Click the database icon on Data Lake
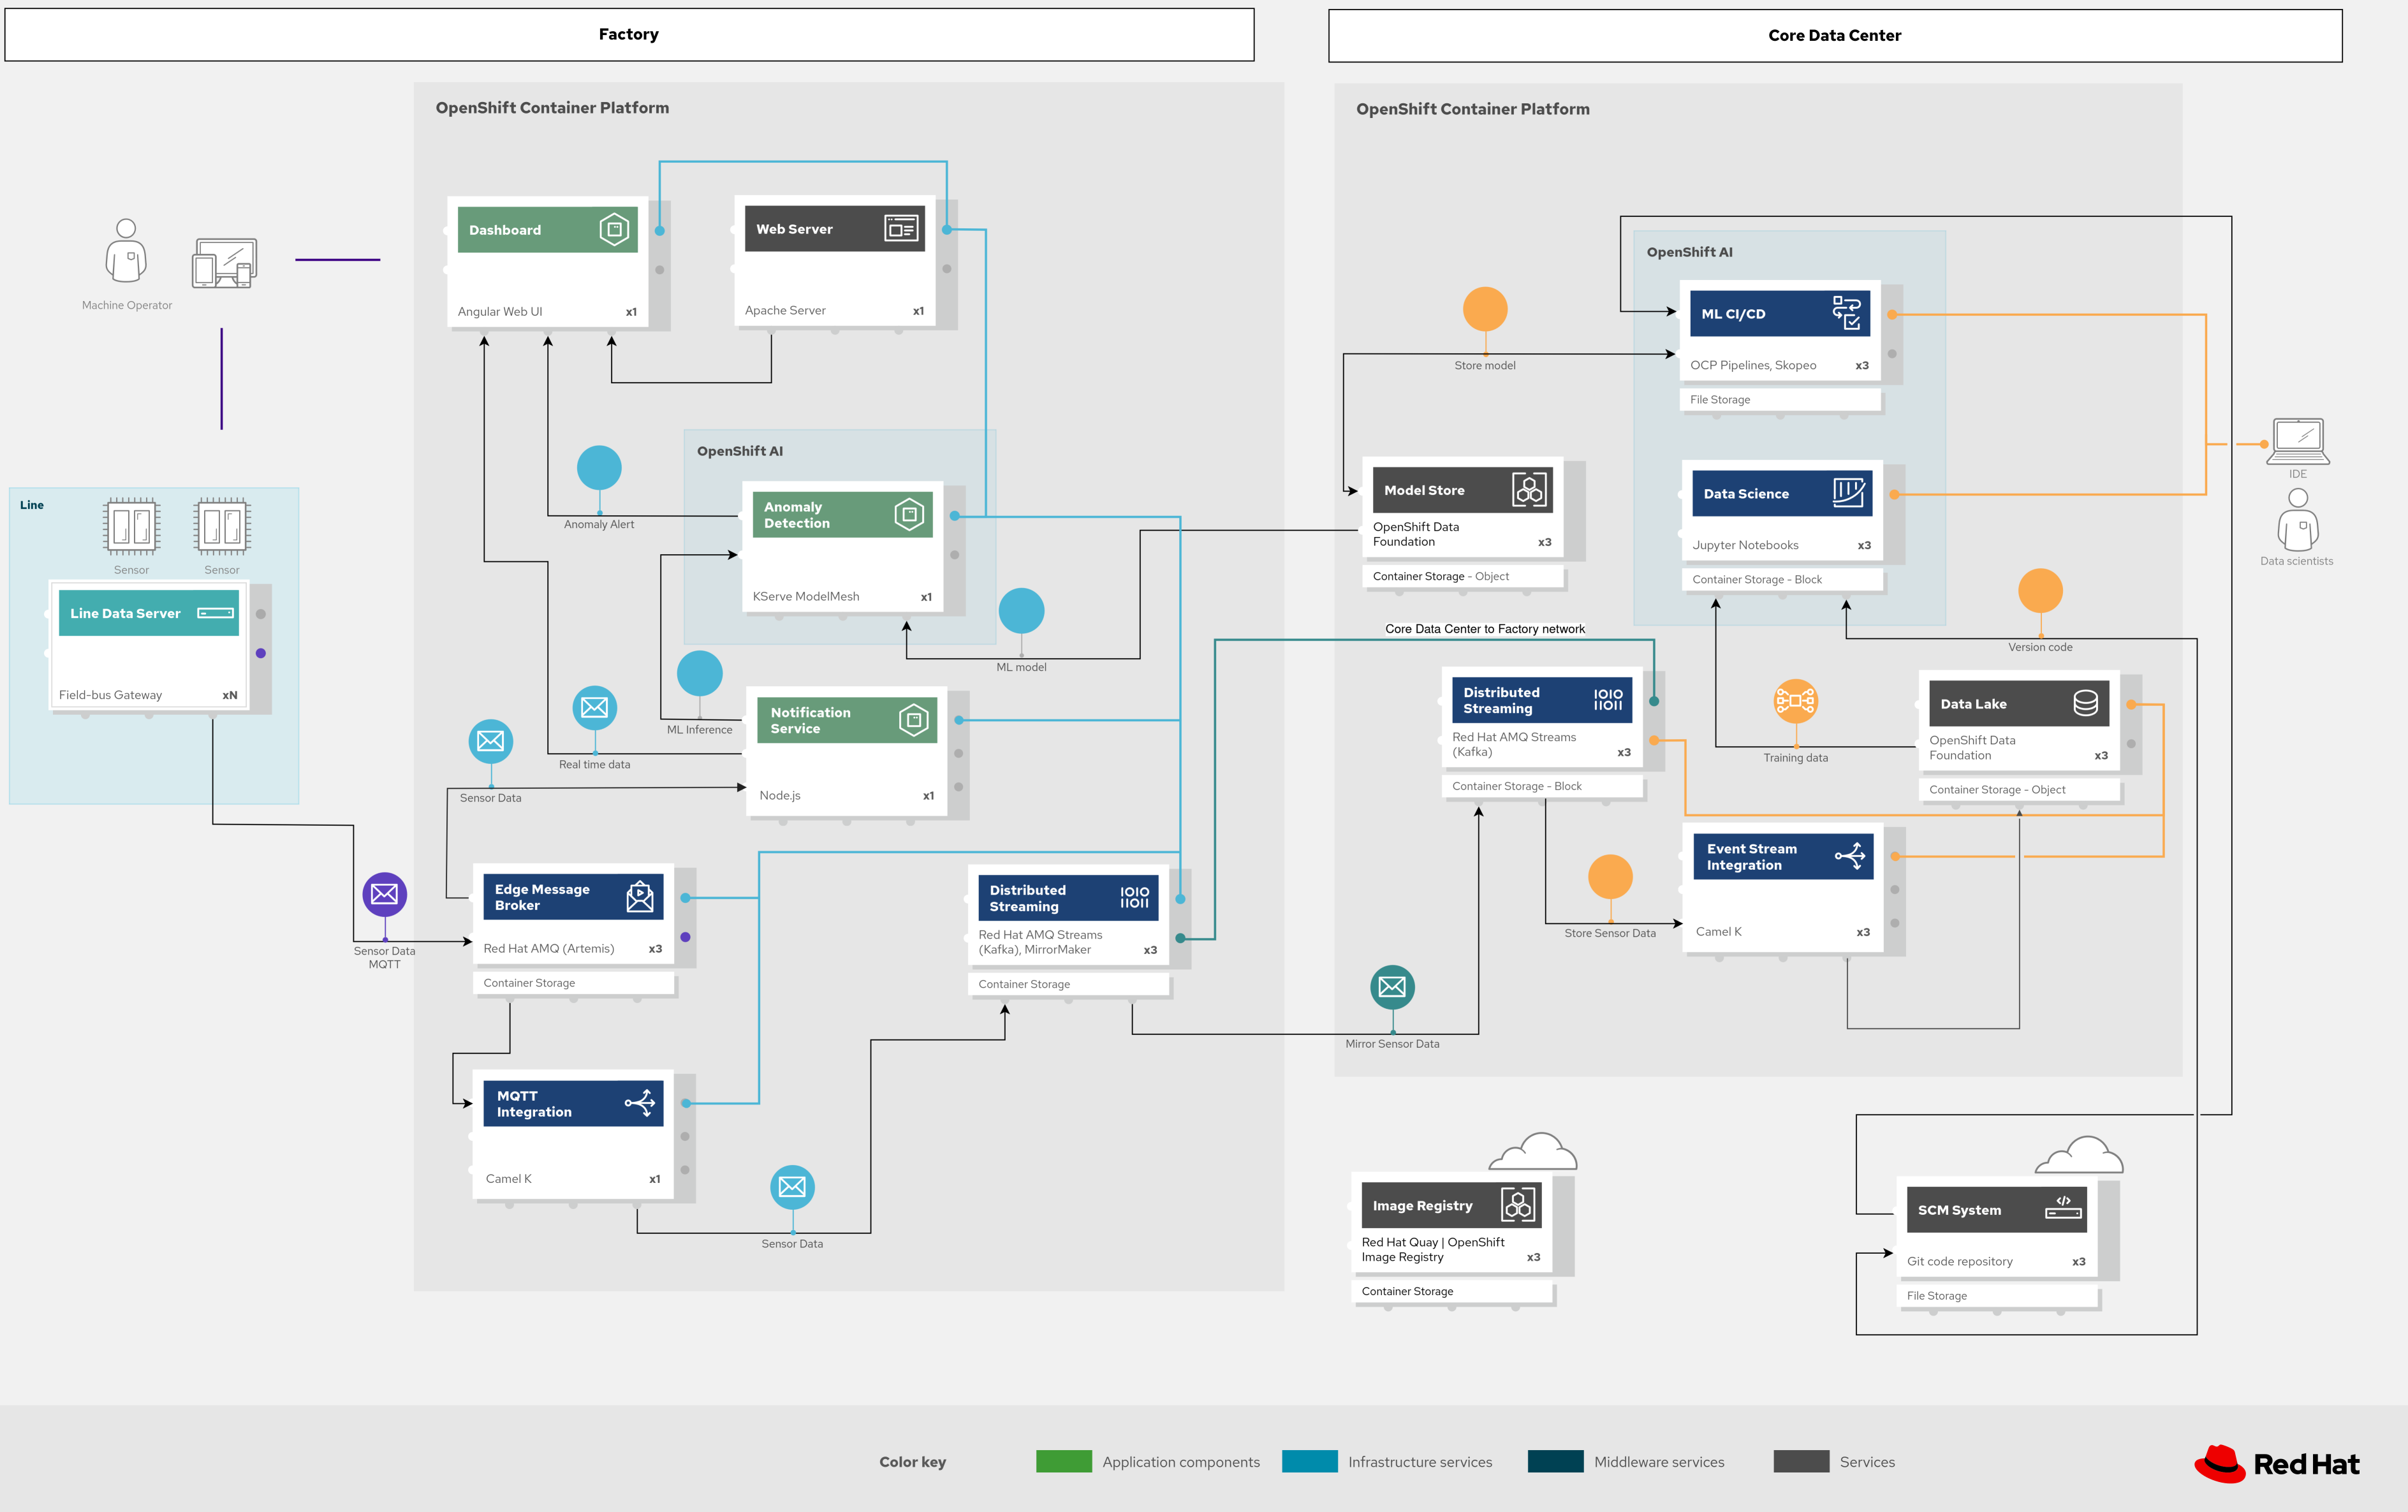The height and width of the screenshot is (1512, 2408). click(2086, 703)
